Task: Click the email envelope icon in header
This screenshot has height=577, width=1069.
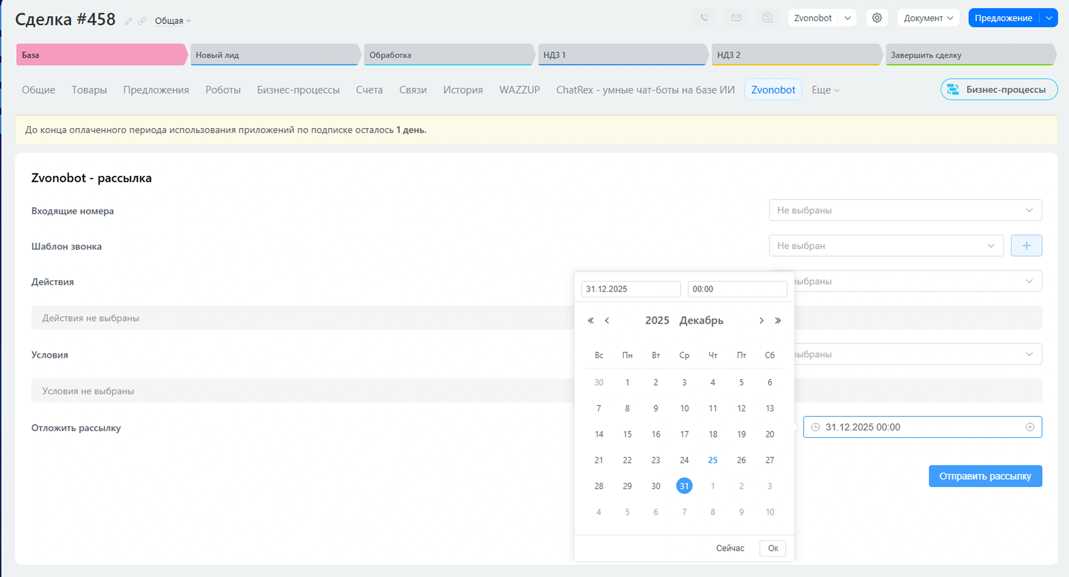Action: click(736, 18)
